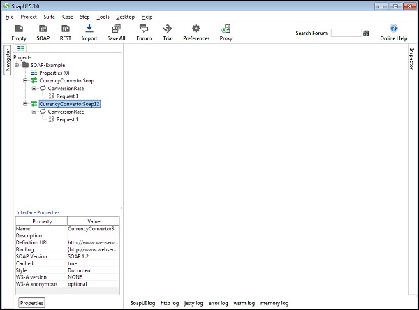Open the Inspector side tab
The image size is (419, 310).
[x=411, y=60]
